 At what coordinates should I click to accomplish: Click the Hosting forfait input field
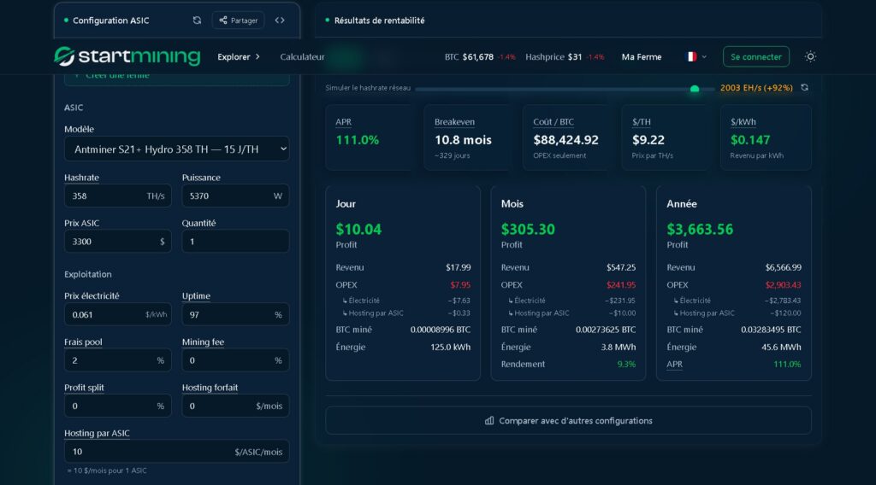click(x=235, y=406)
